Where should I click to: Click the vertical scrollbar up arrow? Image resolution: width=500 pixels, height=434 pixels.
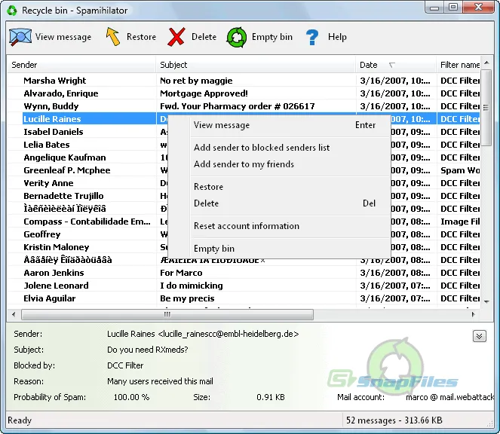tap(486, 63)
